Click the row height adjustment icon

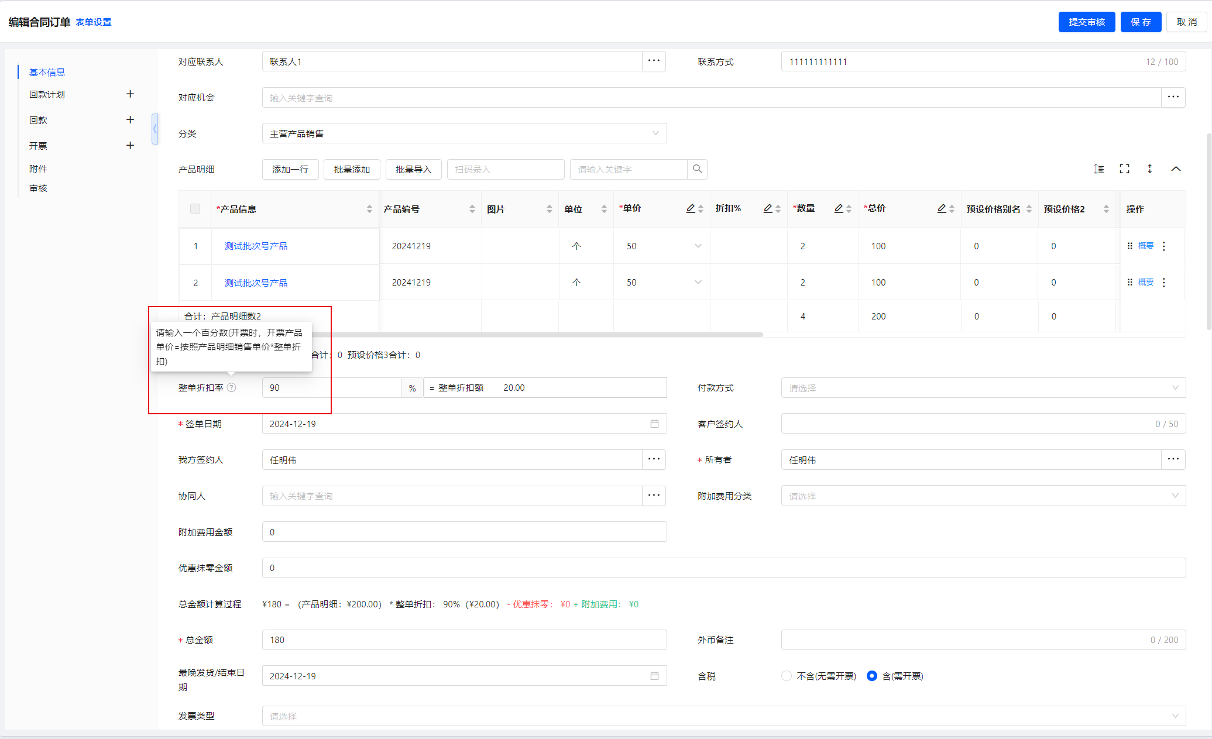coord(1099,169)
